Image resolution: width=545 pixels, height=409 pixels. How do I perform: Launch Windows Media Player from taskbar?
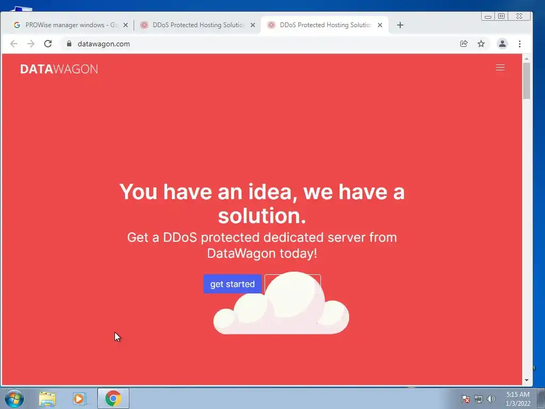pos(79,398)
